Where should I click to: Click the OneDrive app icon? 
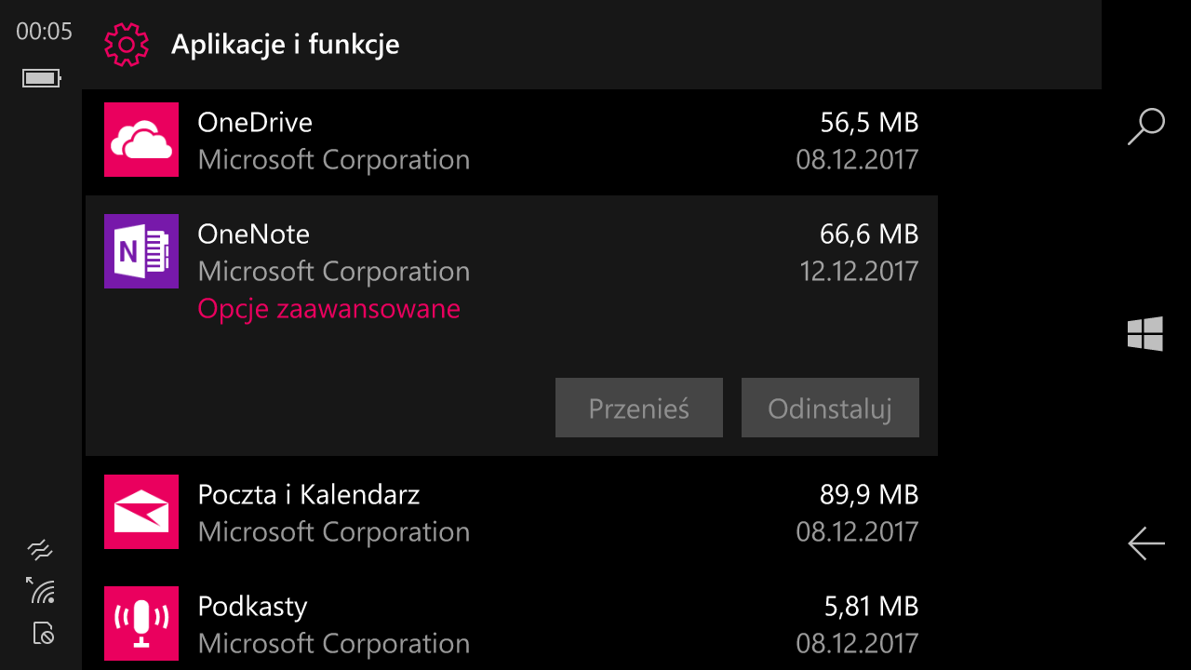[141, 140]
